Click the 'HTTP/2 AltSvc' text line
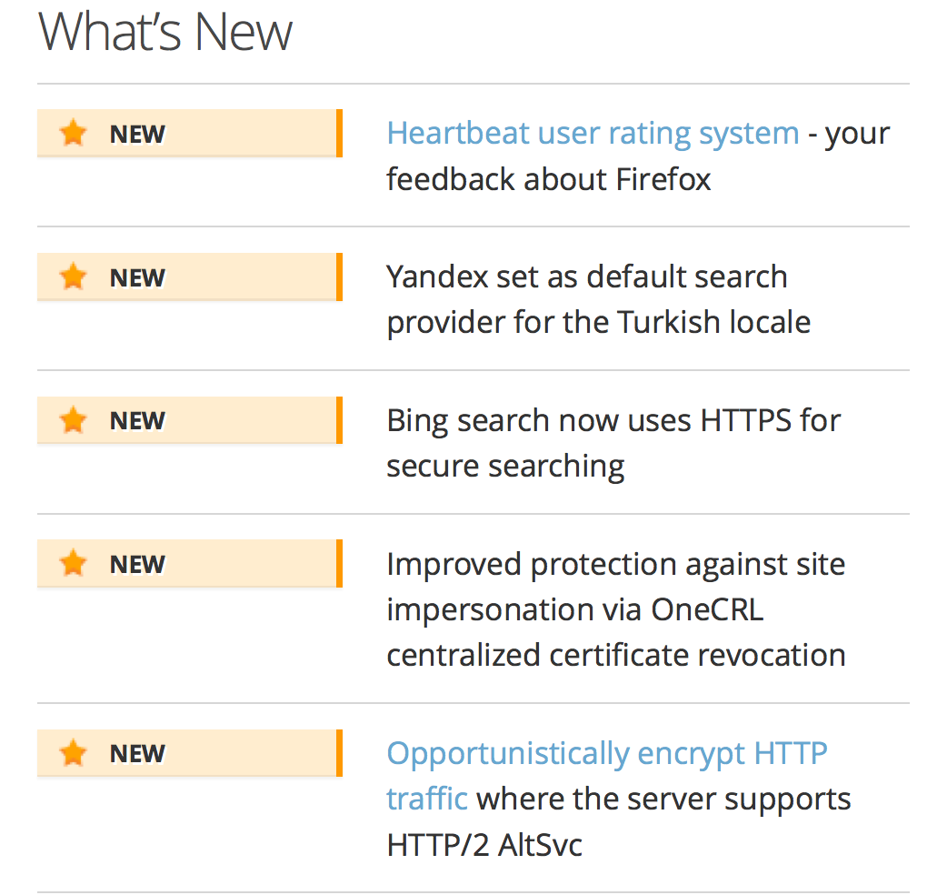This screenshot has height=895, width=947. pos(484,845)
